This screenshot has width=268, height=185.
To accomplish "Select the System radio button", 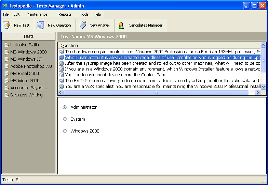I will coord(65,119).
